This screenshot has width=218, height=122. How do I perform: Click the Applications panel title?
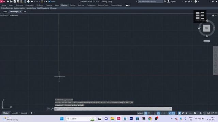[x=31, y=8]
